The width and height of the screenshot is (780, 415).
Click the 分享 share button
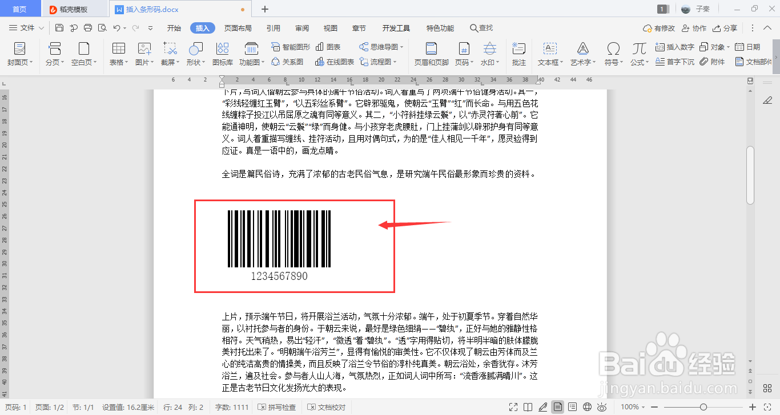pos(725,28)
